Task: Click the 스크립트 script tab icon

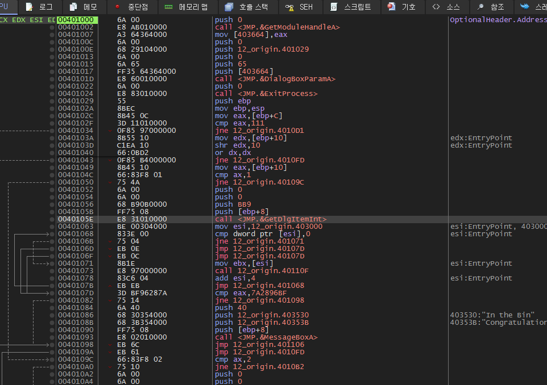Action: [334, 7]
